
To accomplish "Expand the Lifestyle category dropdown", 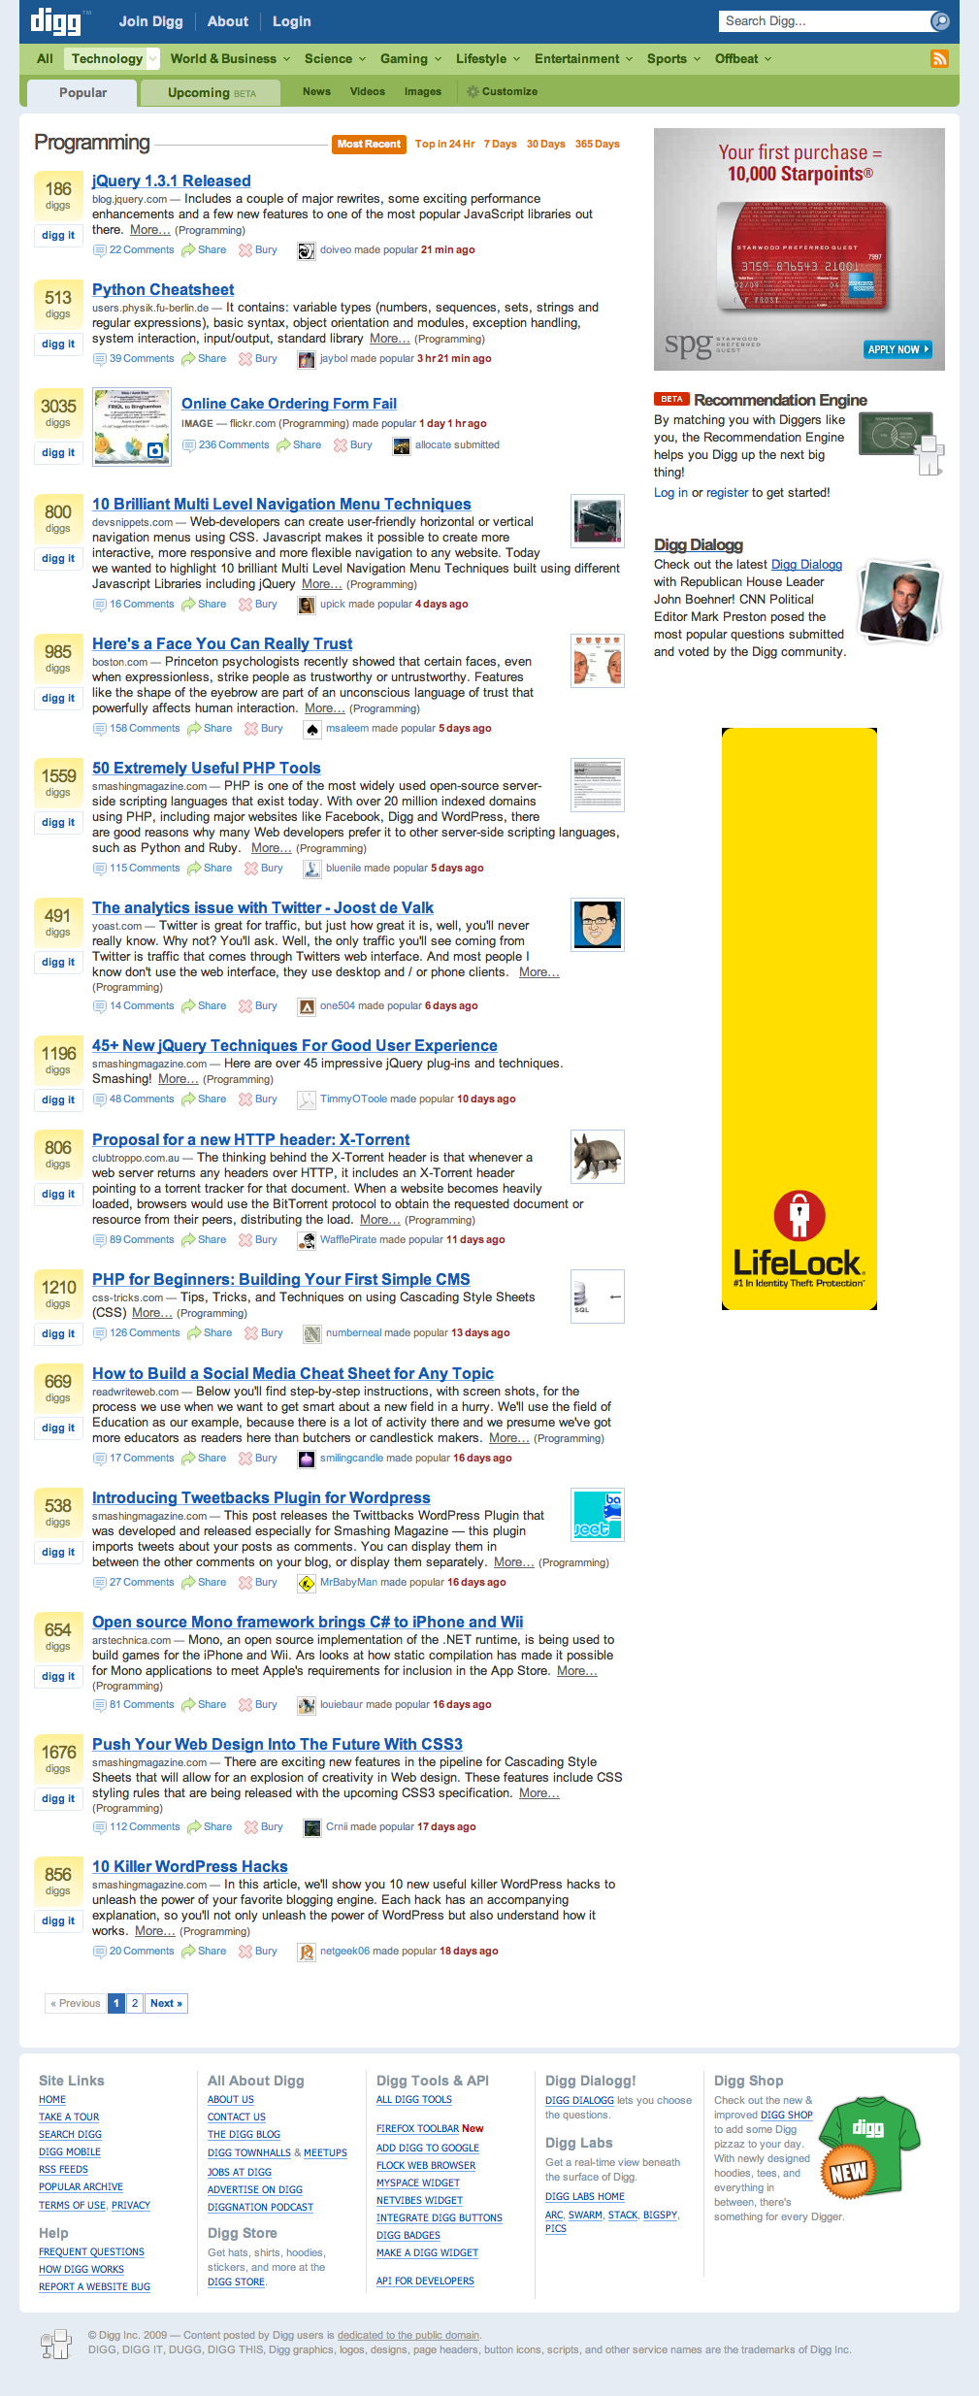I will point(516,59).
